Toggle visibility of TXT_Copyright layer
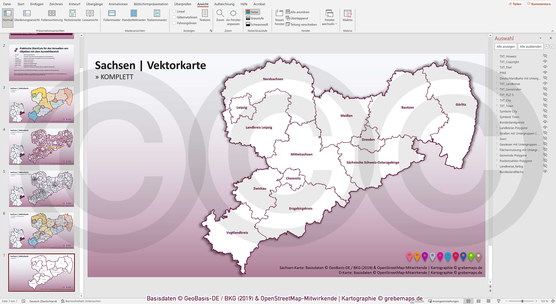556x304 pixels. [x=545, y=62]
